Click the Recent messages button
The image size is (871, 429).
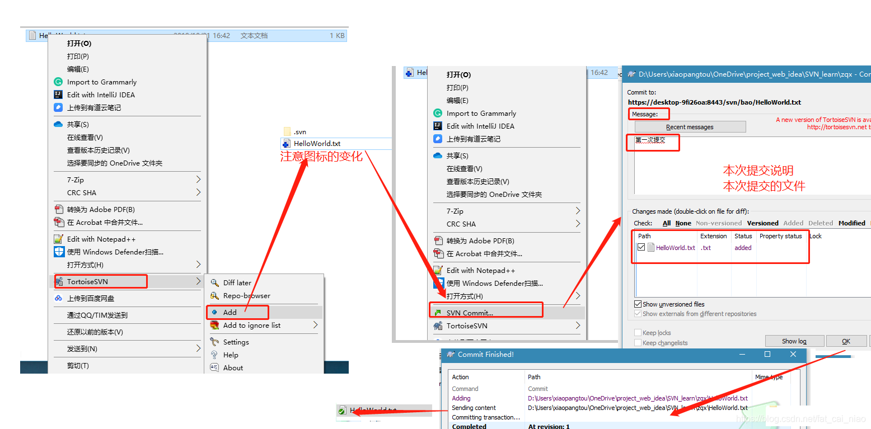coord(690,127)
